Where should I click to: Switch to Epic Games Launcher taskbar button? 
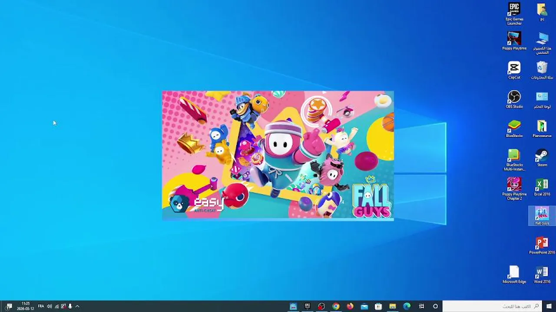(308, 306)
